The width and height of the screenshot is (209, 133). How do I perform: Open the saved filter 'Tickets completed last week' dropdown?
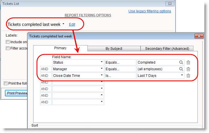[63, 24]
